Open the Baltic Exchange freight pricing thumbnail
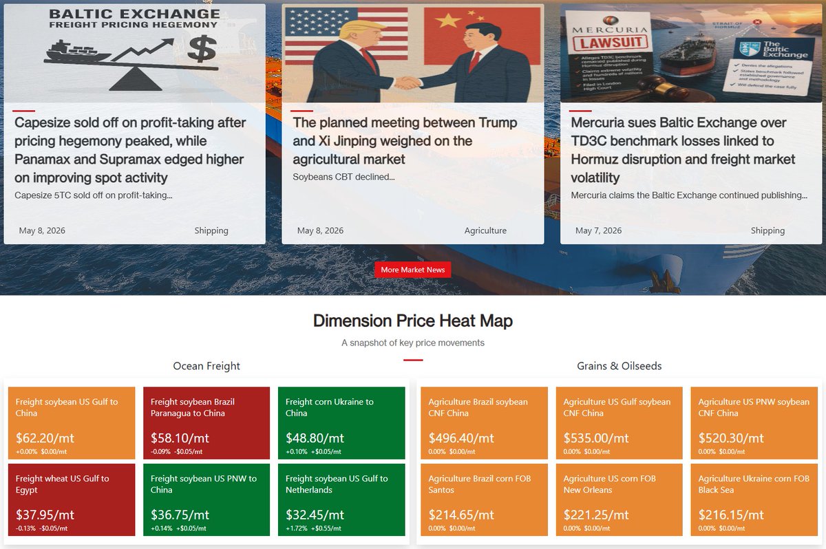The image size is (826, 549). pos(134,53)
